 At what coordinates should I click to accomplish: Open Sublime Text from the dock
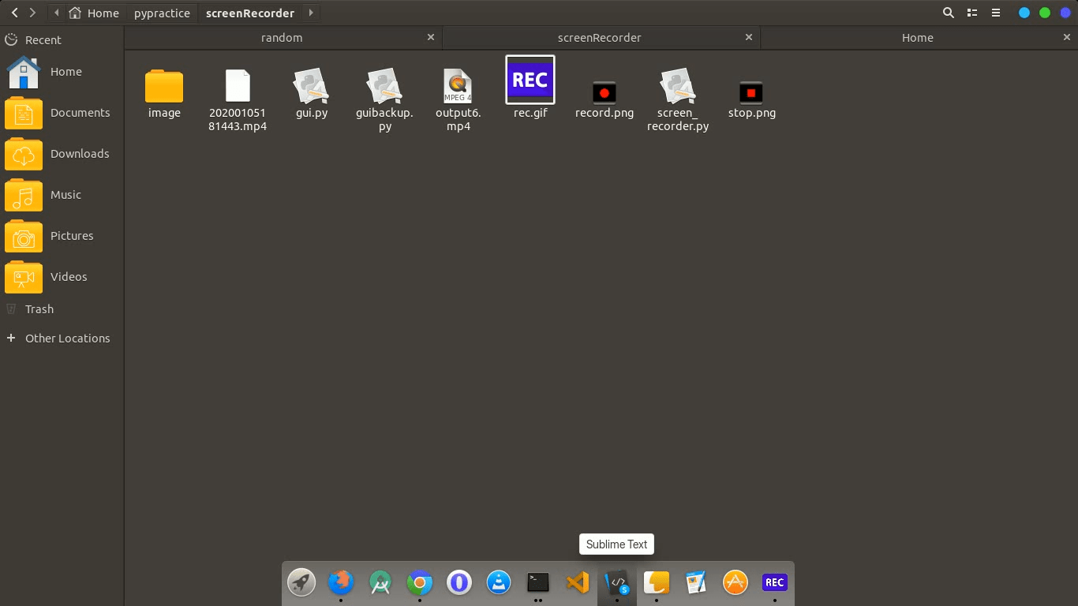[617, 583]
